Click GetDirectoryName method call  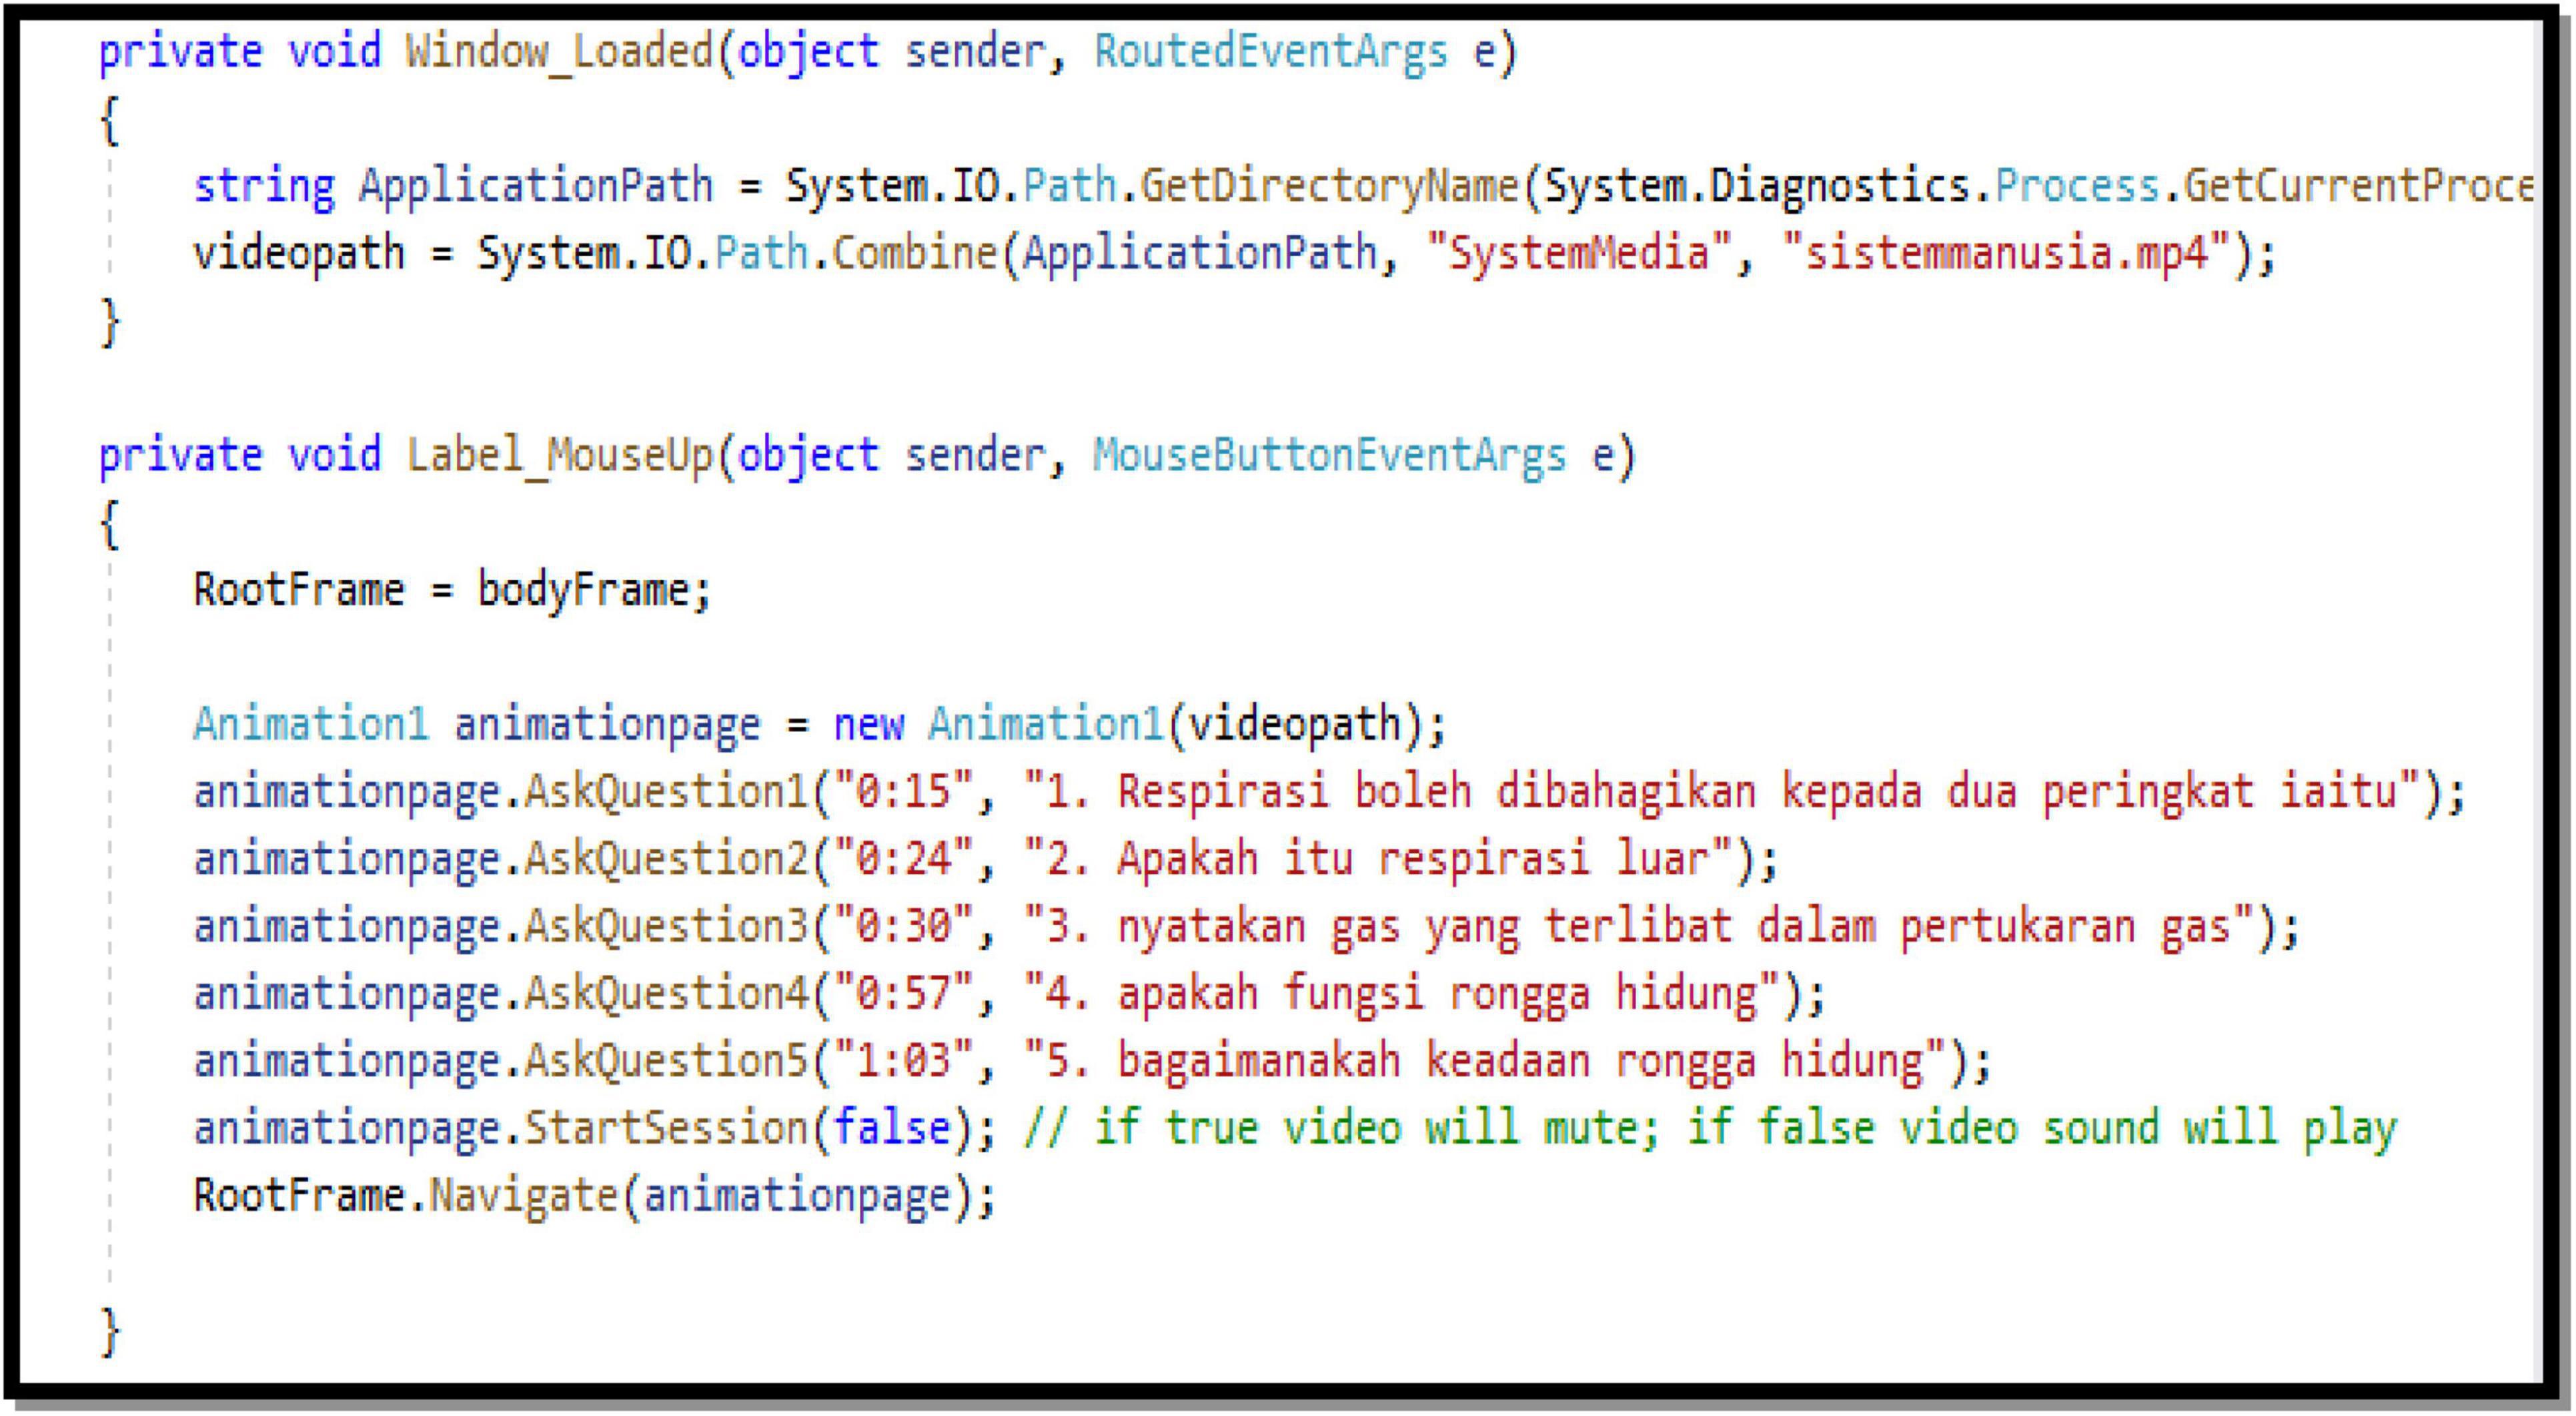[x=1329, y=186]
